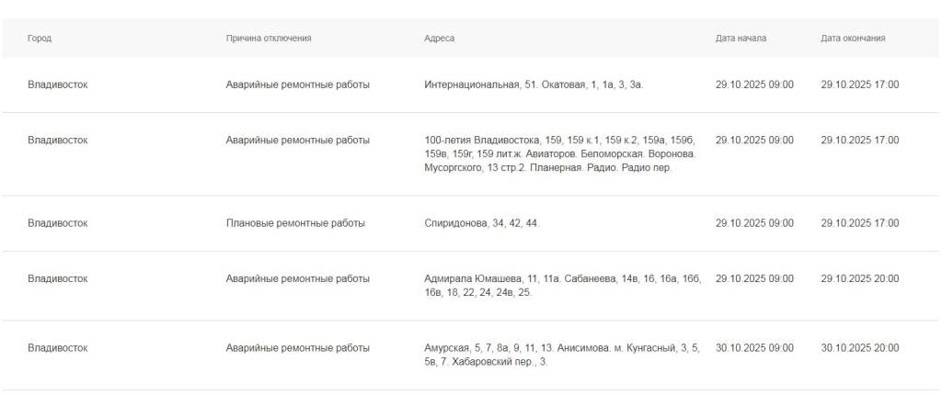Select the "Дата окончания" column header
This screenshot has width=942, height=395.
point(853,39)
